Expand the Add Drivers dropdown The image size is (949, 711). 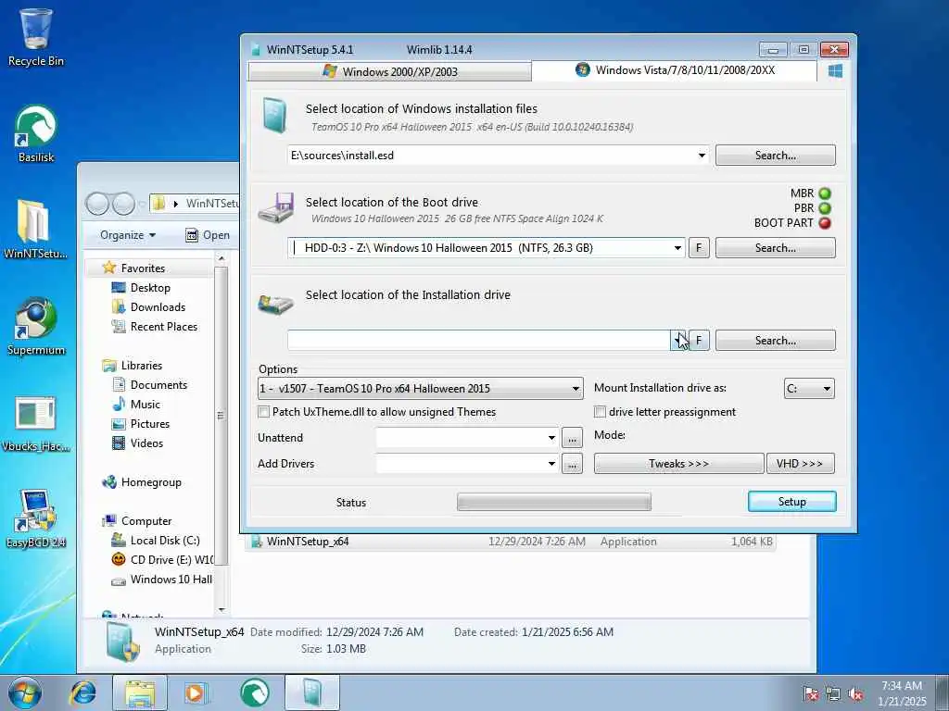pyautogui.click(x=551, y=464)
